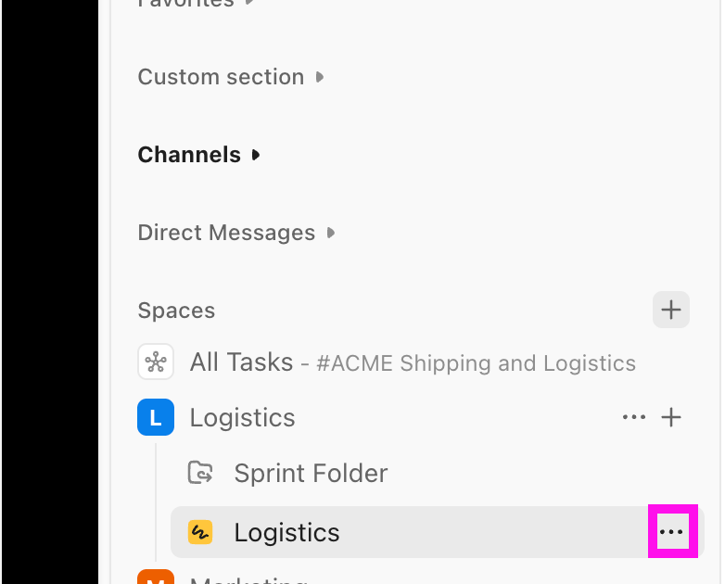Image resolution: width=725 pixels, height=584 pixels.
Task: Open the Logistics space name
Action: pyautogui.click(x=242, y=418)
